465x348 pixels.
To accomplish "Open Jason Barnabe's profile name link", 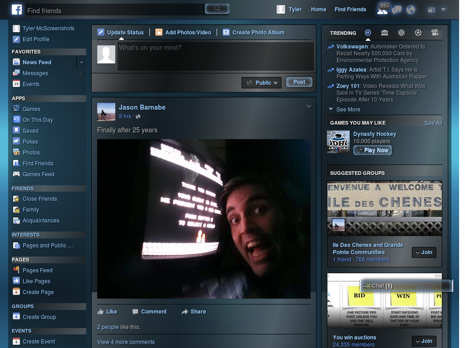I will [x=142, y=107].
